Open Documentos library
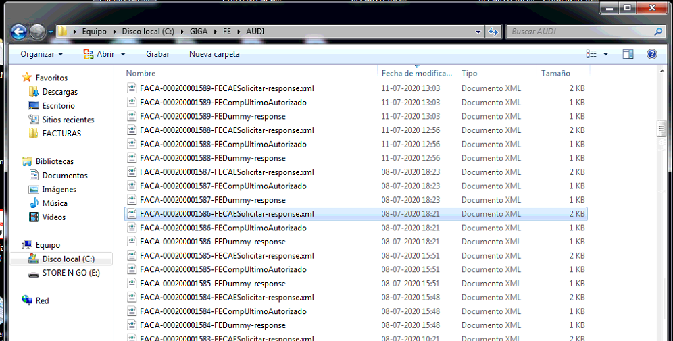 point(64,176)
